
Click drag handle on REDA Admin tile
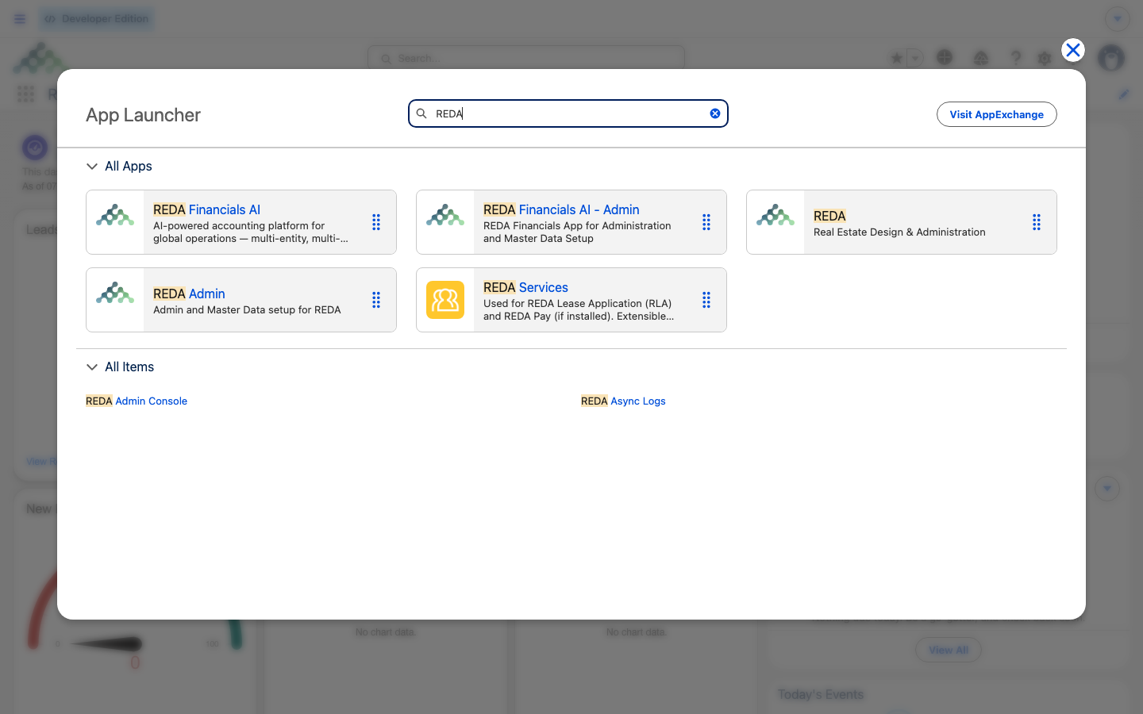(376, 300)
